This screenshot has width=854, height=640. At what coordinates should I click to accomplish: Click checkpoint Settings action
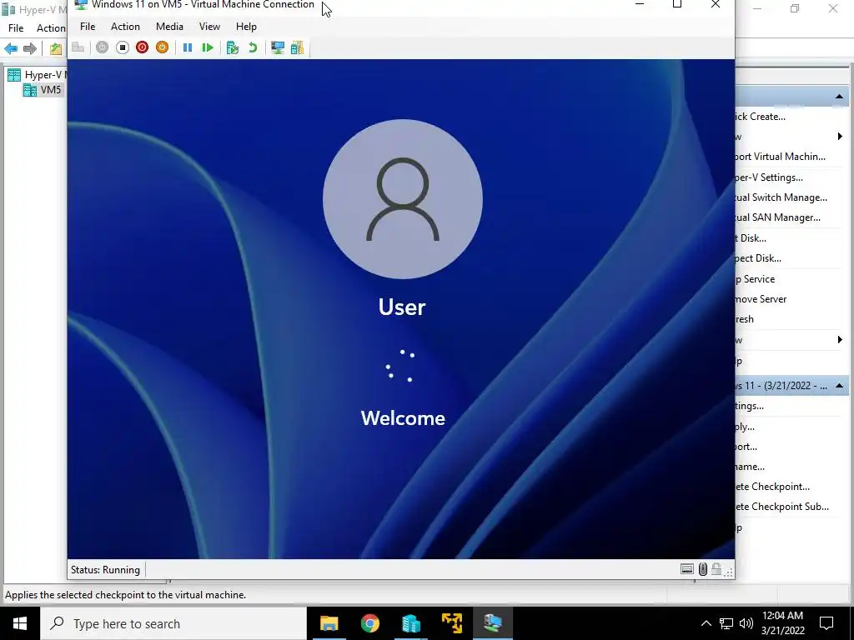[x=750, y=406]
